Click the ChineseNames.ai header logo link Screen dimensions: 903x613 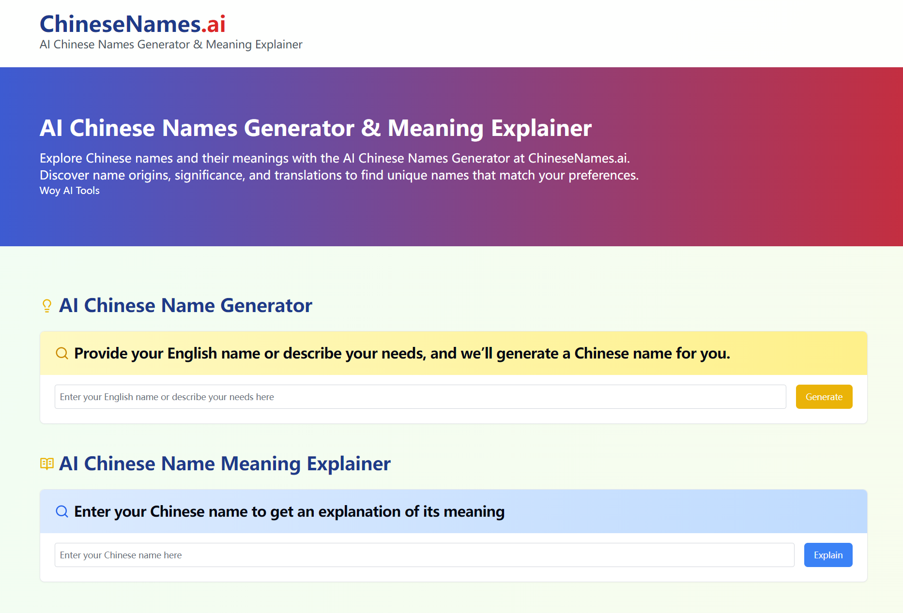point(132,24)
